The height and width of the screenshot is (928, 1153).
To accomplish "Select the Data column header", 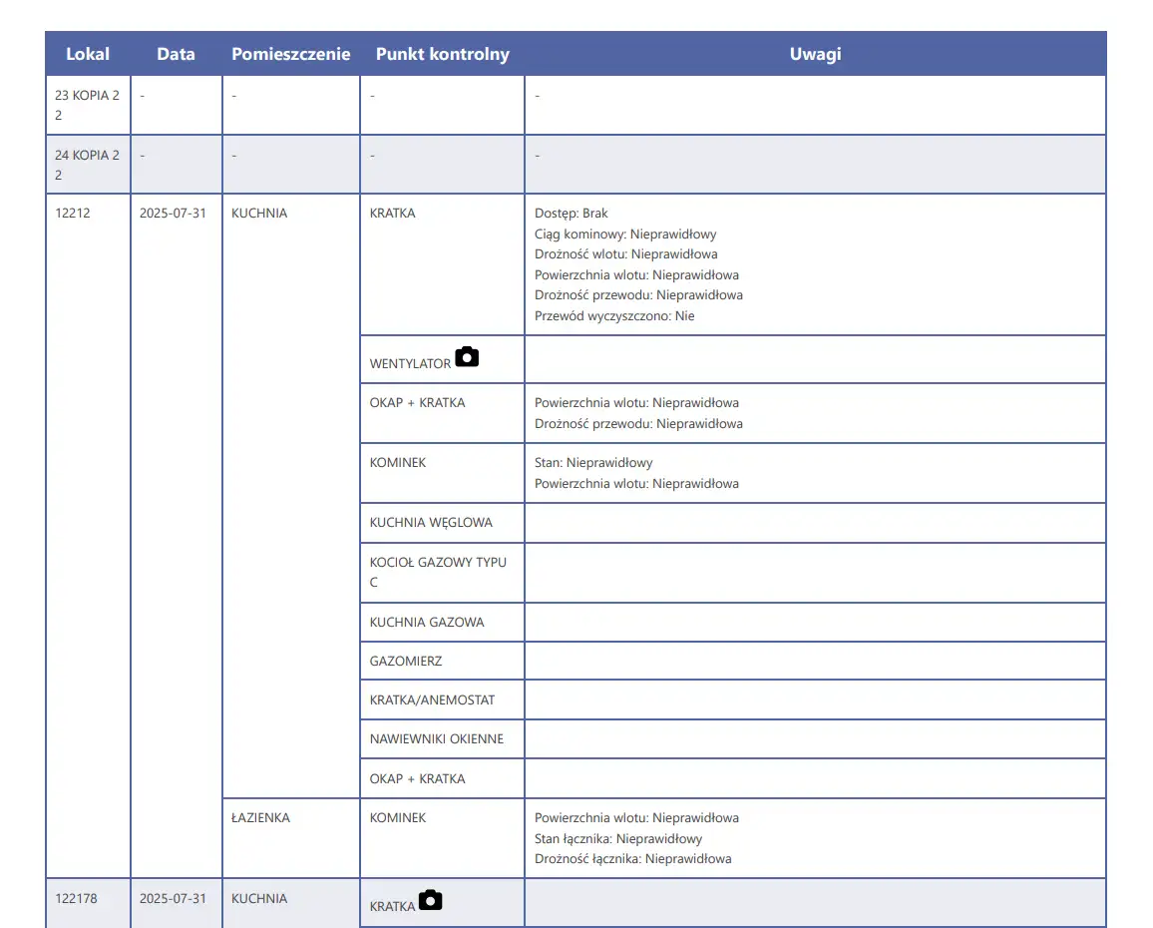I will click(x=176, y=54).
